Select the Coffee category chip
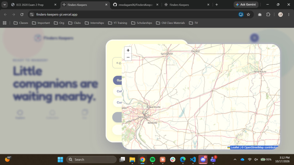 coord(118,91)
